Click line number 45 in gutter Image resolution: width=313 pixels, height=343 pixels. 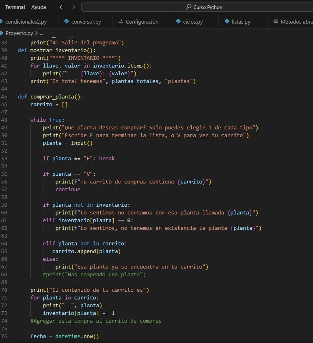pos(4,97)
